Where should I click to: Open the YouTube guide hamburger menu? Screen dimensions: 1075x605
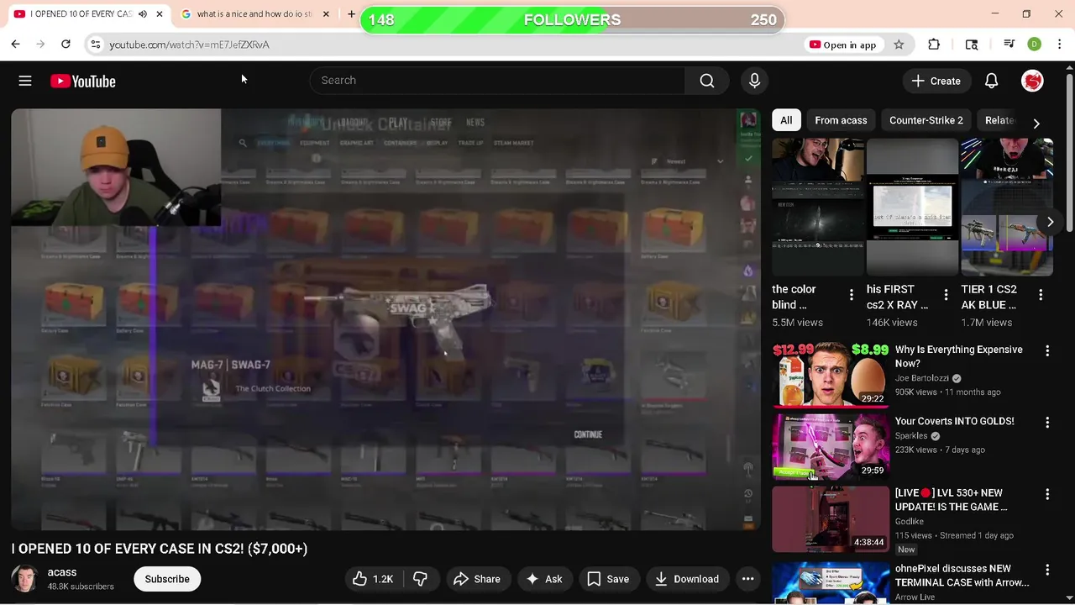click(x=25, y=81)
